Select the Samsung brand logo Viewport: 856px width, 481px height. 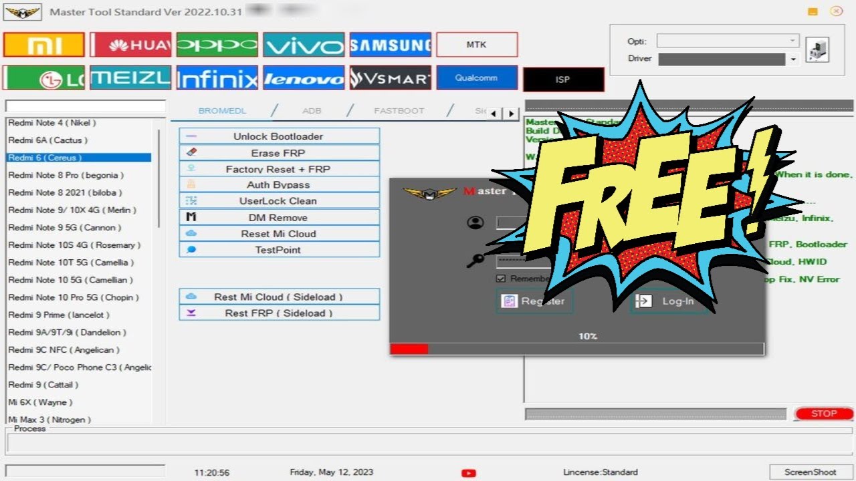point(391,45)
